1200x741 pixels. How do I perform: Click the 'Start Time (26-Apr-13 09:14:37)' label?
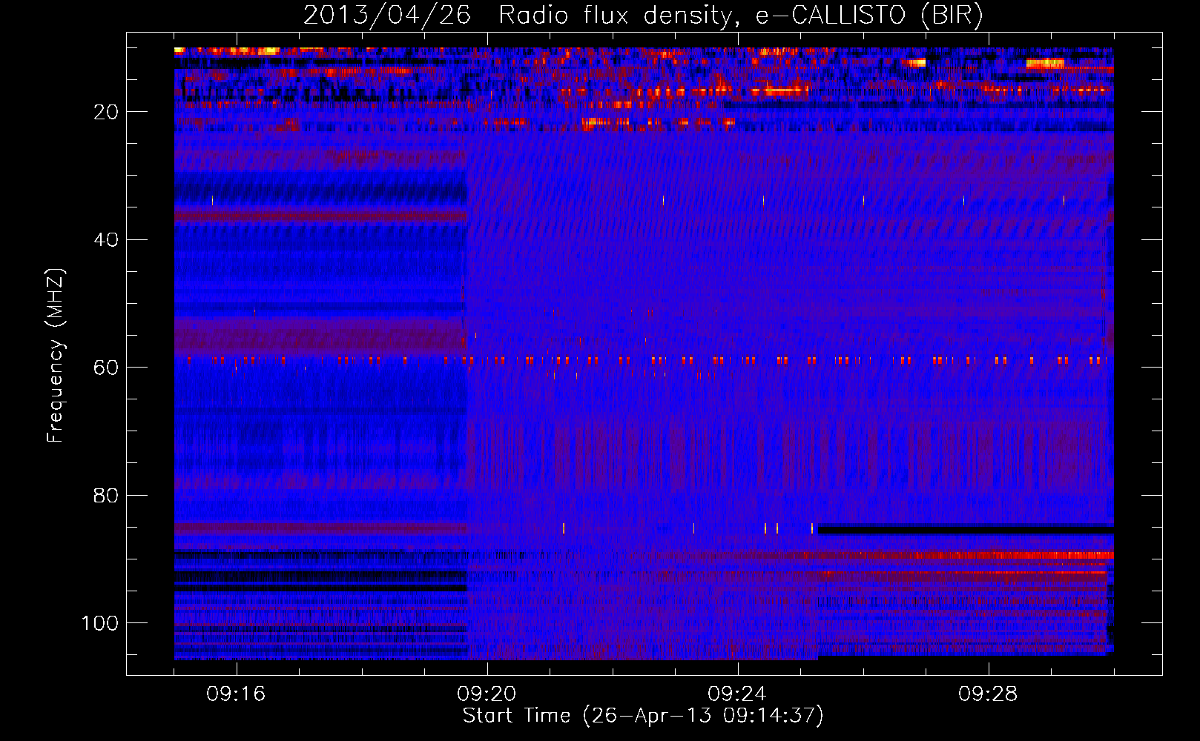pyautogui.click(x=643, y=716)
